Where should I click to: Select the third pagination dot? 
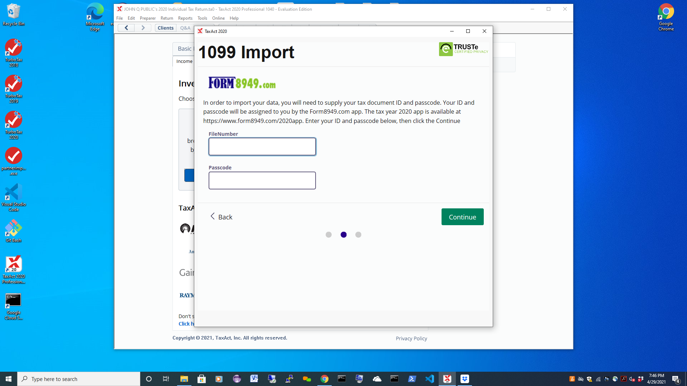pos(358,235)
